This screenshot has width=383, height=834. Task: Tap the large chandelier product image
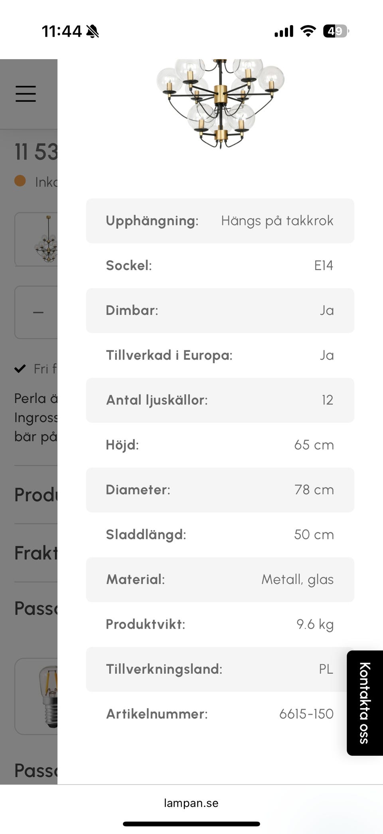(x=220, y=104)
